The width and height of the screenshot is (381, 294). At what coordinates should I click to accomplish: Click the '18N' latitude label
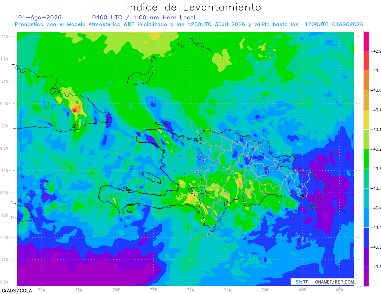click(5, 215)
